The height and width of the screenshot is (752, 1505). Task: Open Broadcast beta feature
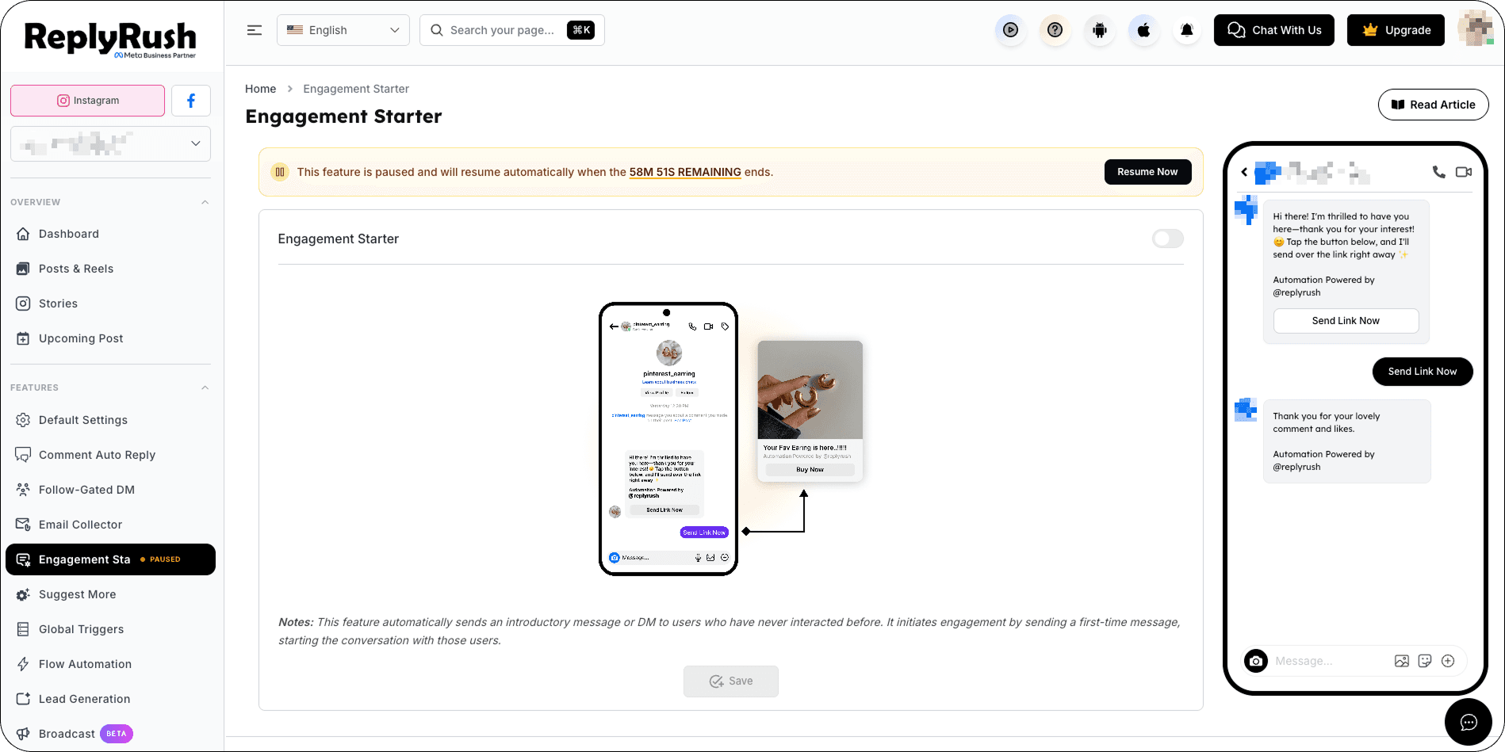(x=111, y=734)
